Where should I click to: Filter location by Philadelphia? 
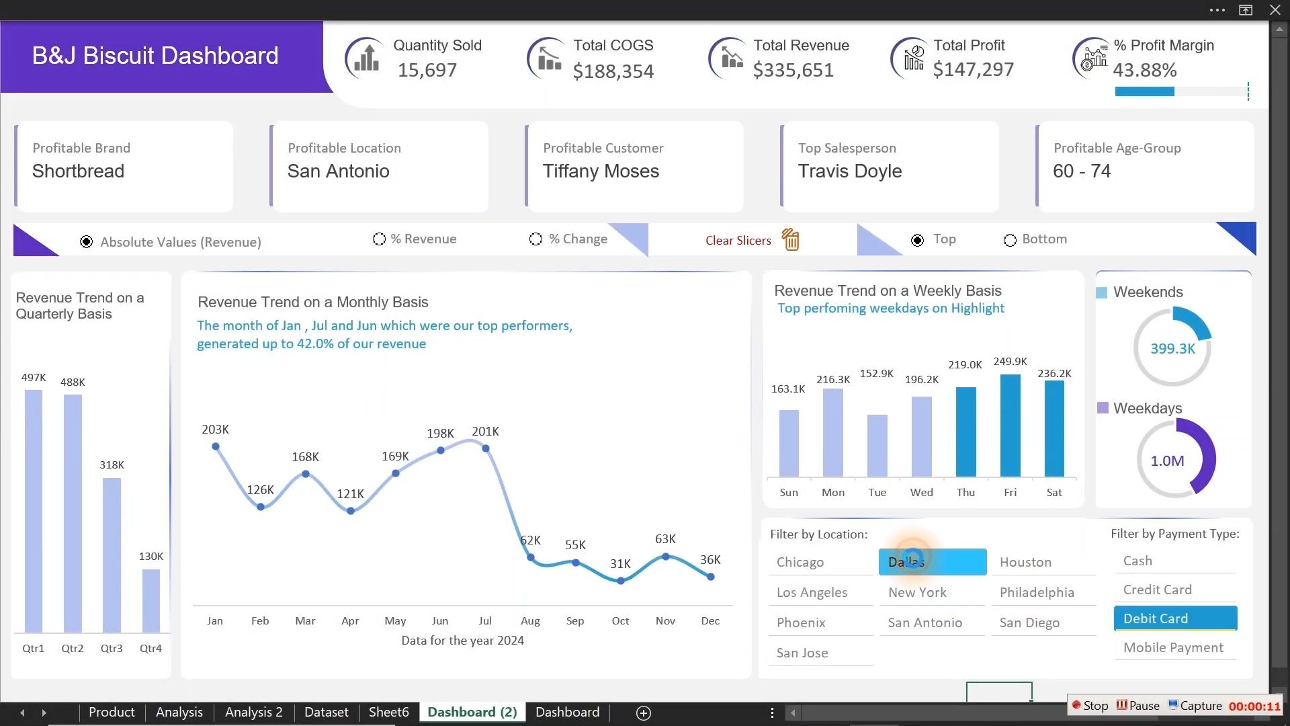(1043, 592)
